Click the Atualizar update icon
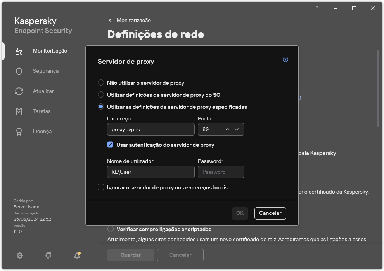Viewport: 384px width, 271px height. point(19,91)
